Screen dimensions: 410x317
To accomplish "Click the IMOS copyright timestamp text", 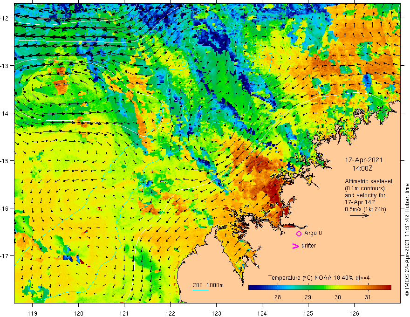I will pyautogui.click(x=407, y=240).
